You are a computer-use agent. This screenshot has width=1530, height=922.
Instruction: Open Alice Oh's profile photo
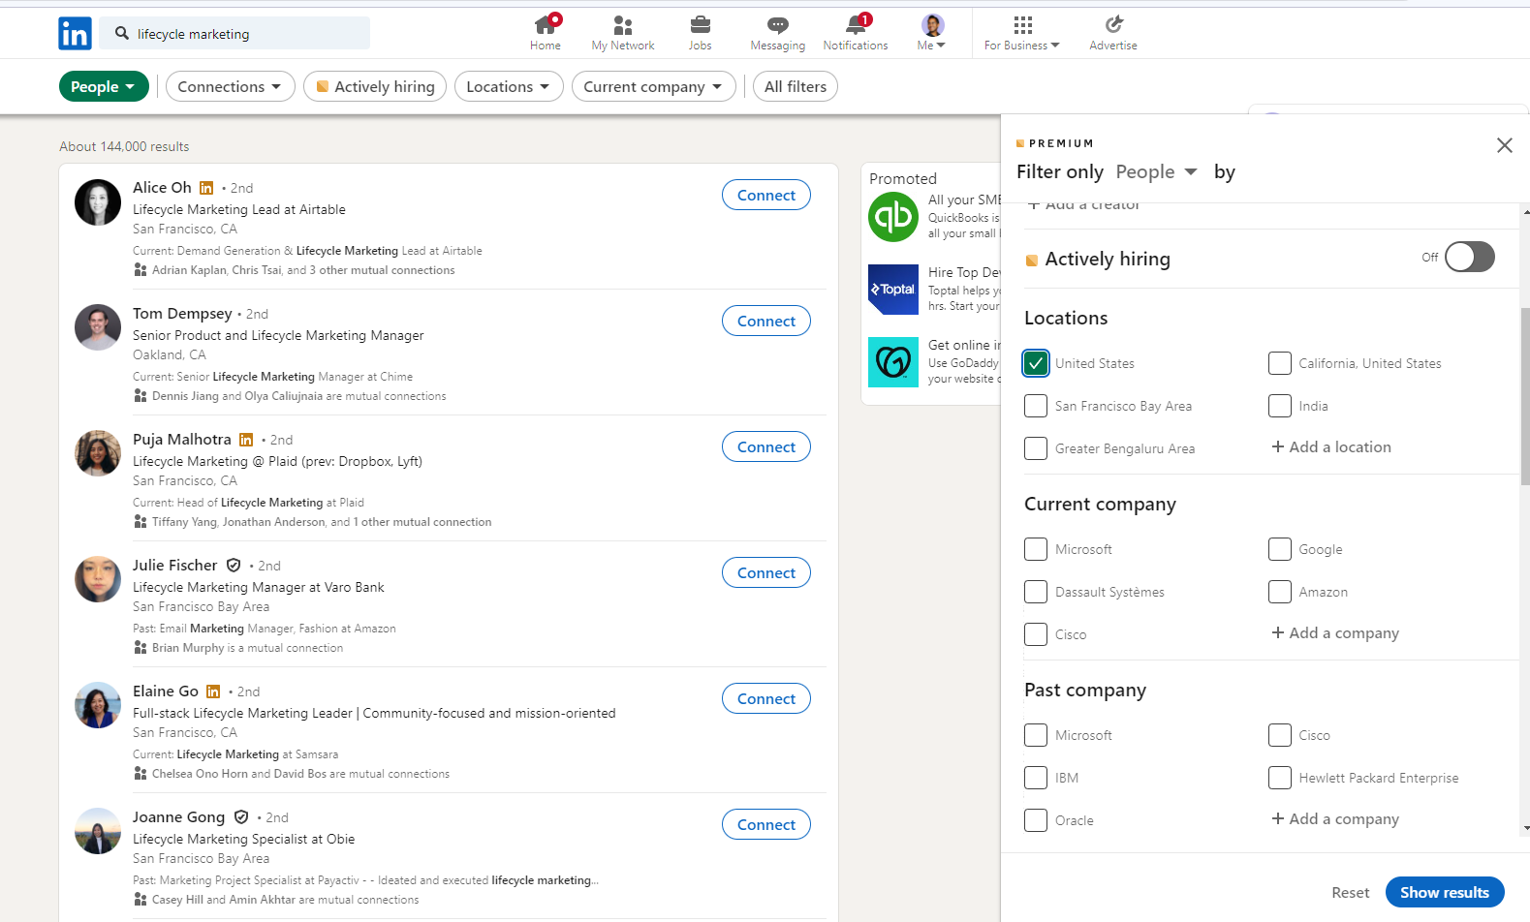(x=98, y=202)
